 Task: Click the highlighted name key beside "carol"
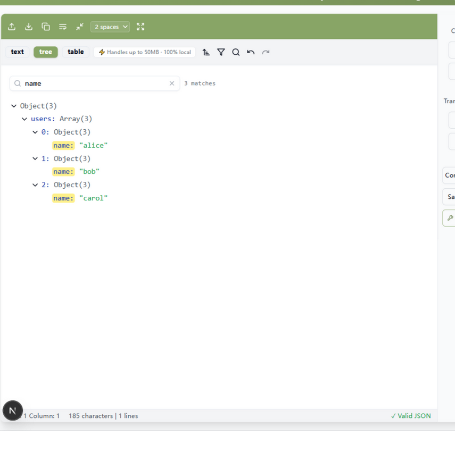click(63, 198)
